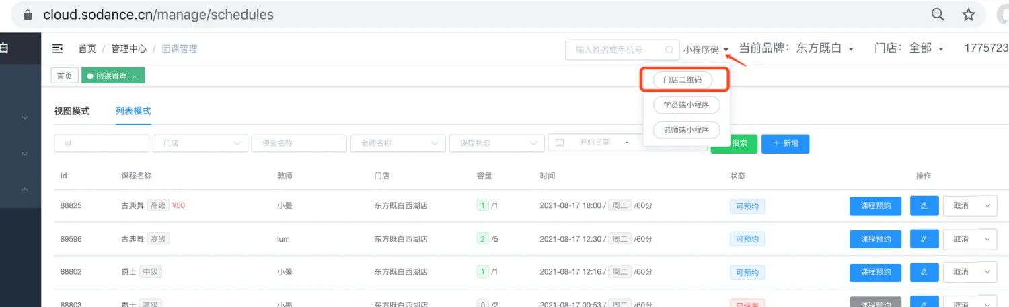Click the search icon in name field
Image resolution: width=1009 pixels, height=307 pixels.
(x=669, y=50)
